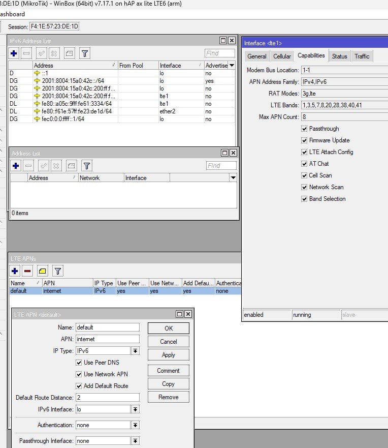
Task: Select Capabilities tab
Action: click(311, 55)
